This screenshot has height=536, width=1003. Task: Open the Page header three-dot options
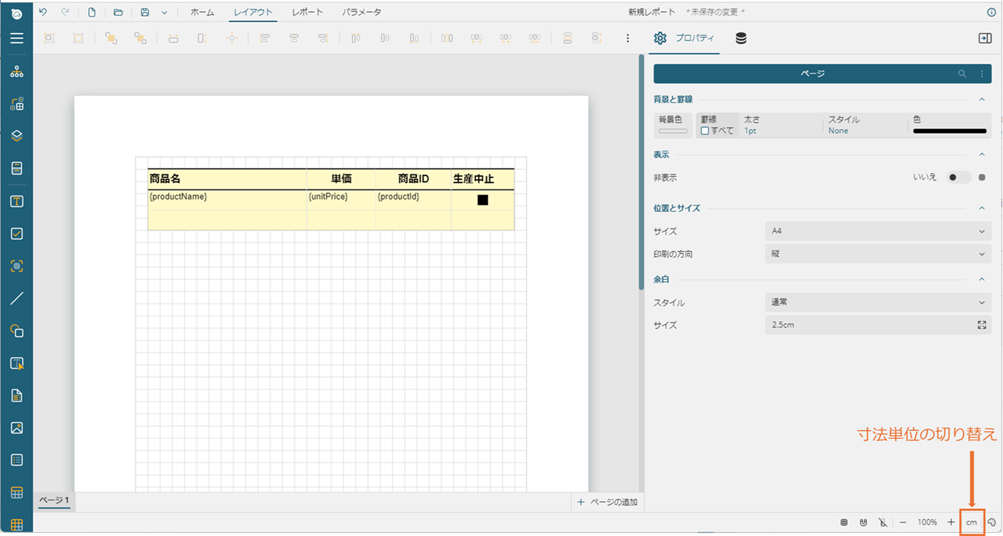pyautogui.click(x=982, y=74)
